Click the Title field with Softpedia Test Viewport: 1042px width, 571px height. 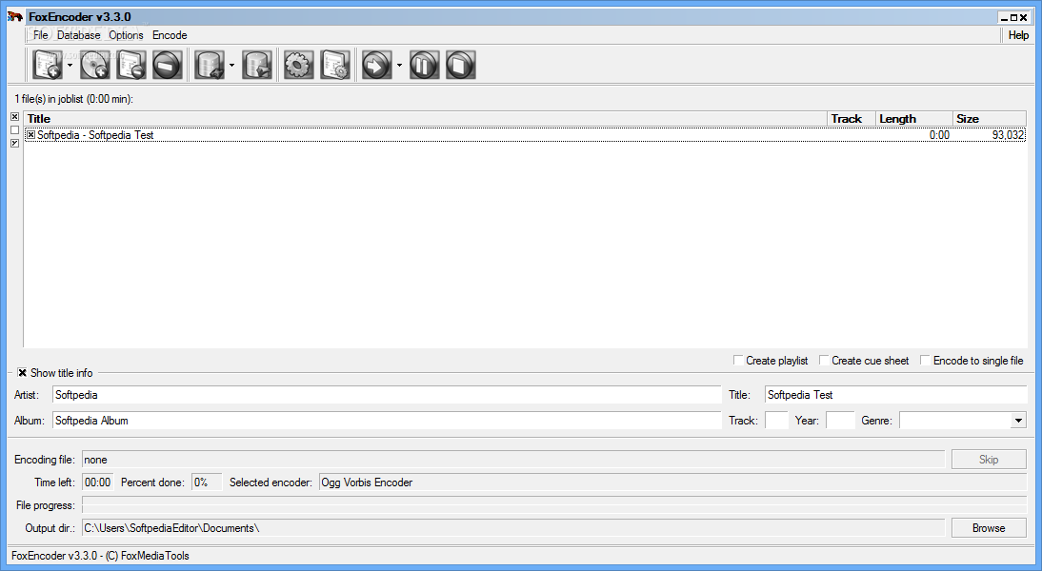click(896, 394)
